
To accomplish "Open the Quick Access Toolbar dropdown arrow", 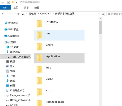I will [x=16, y=2].
